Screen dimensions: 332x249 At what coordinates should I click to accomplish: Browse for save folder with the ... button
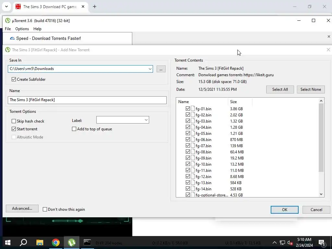[161, 69]
